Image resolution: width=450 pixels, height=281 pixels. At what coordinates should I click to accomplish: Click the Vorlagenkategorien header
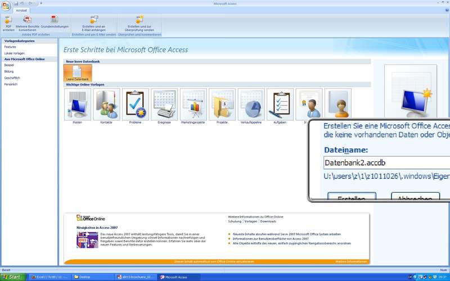(29, 41)
